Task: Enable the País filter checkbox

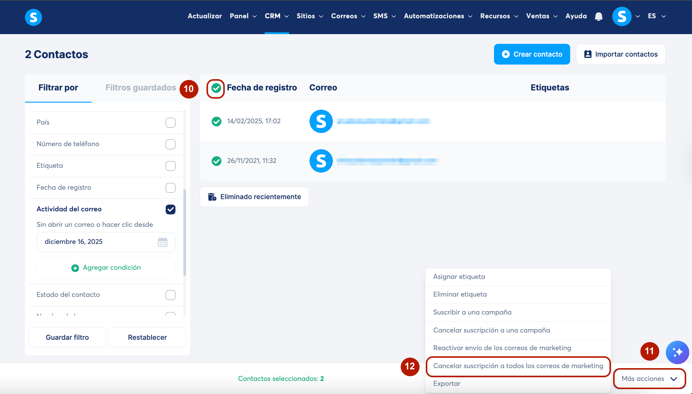Action: (x=170, y=123)
